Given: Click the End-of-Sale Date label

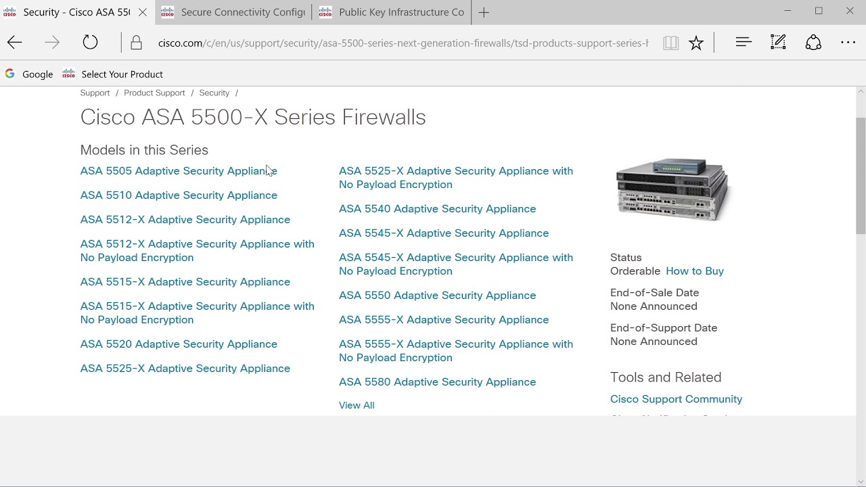Looking at the screenshot, I should click(654, 292).
